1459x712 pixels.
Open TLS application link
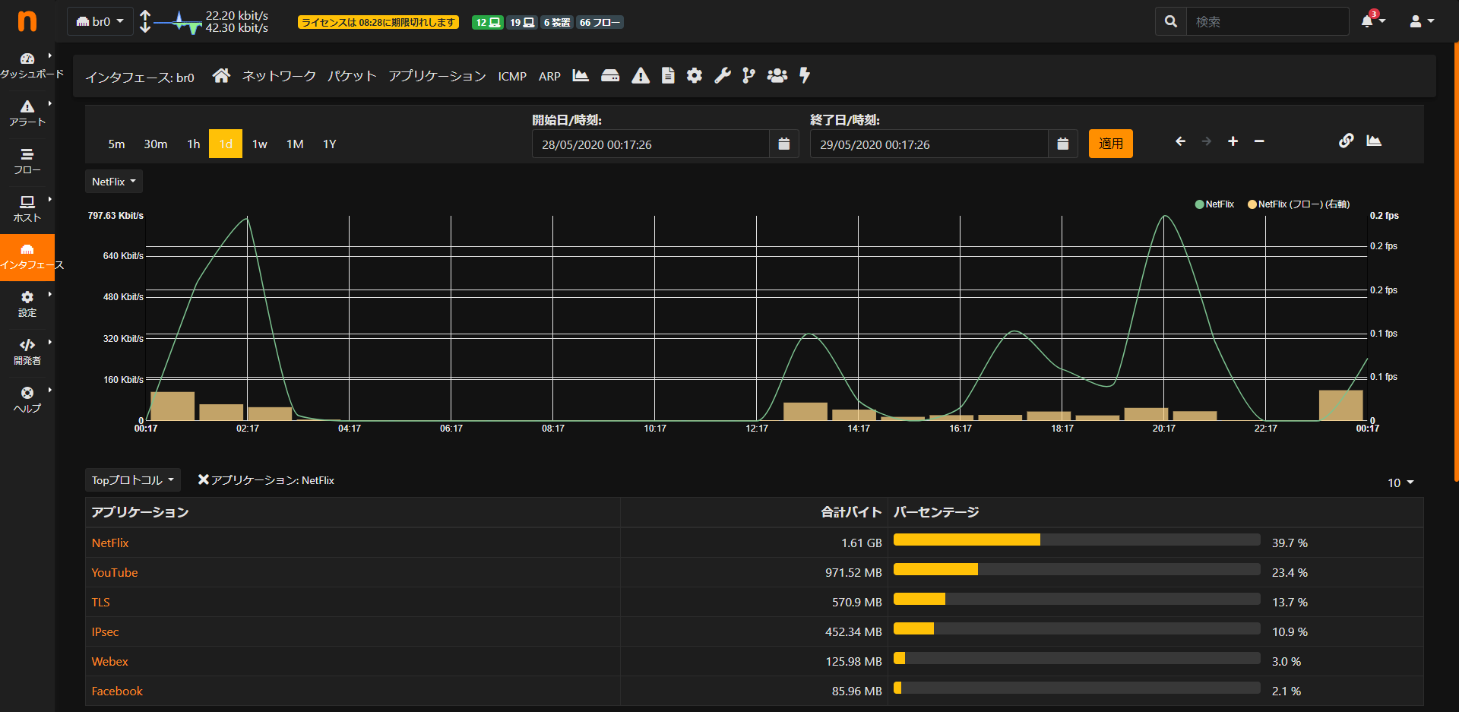tap(100, 602)
